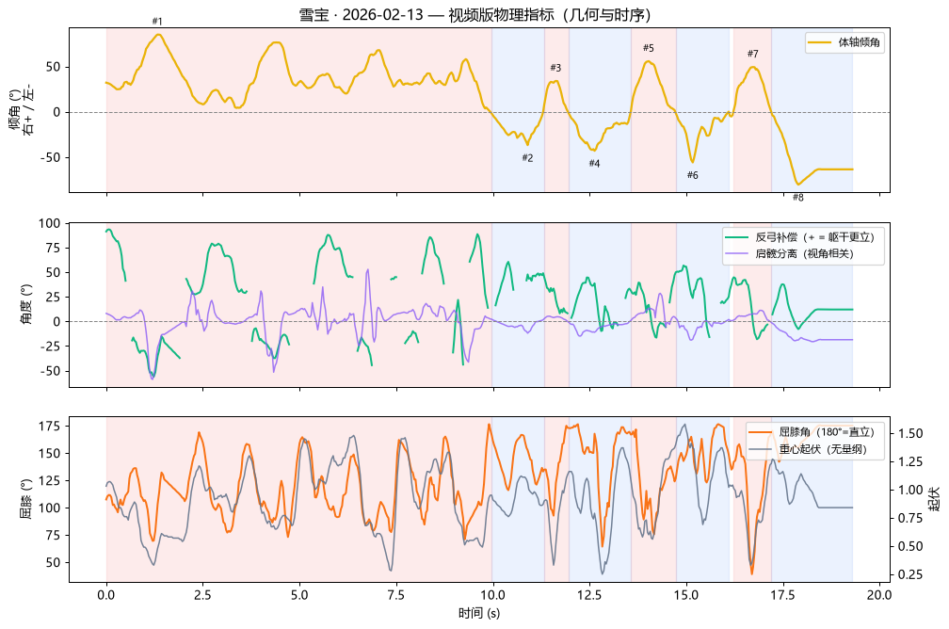
Task: Click the x-axis tick label 0.0
Action: tap(106, 595)
